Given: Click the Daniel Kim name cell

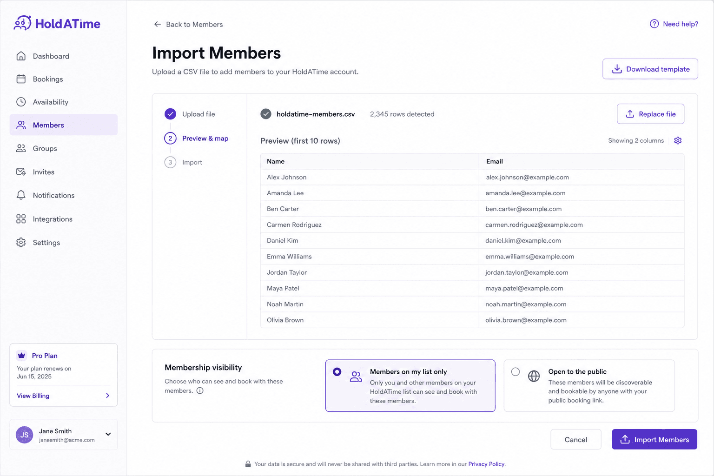Looking at the screenshot, I should [370, 240].
